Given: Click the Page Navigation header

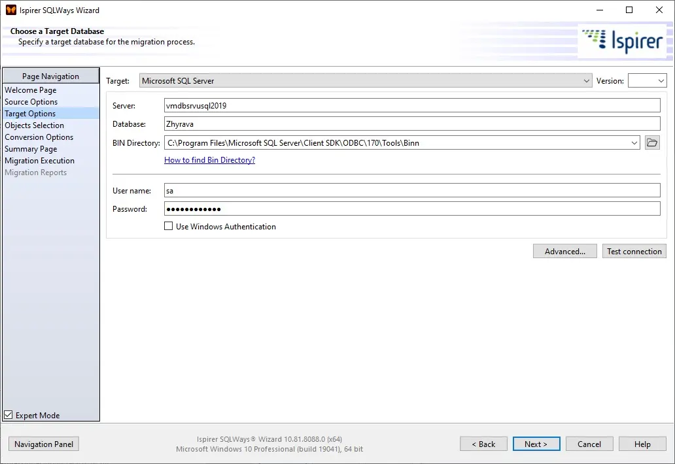Looking at the screenshot, I should [x=51, y=76].
